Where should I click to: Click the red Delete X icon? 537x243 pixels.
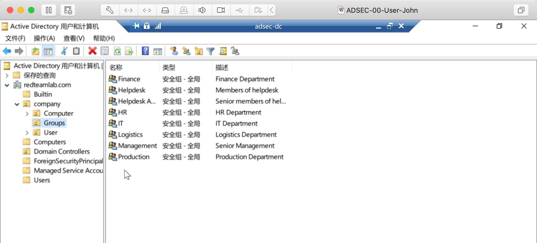[x=92, y=51]
